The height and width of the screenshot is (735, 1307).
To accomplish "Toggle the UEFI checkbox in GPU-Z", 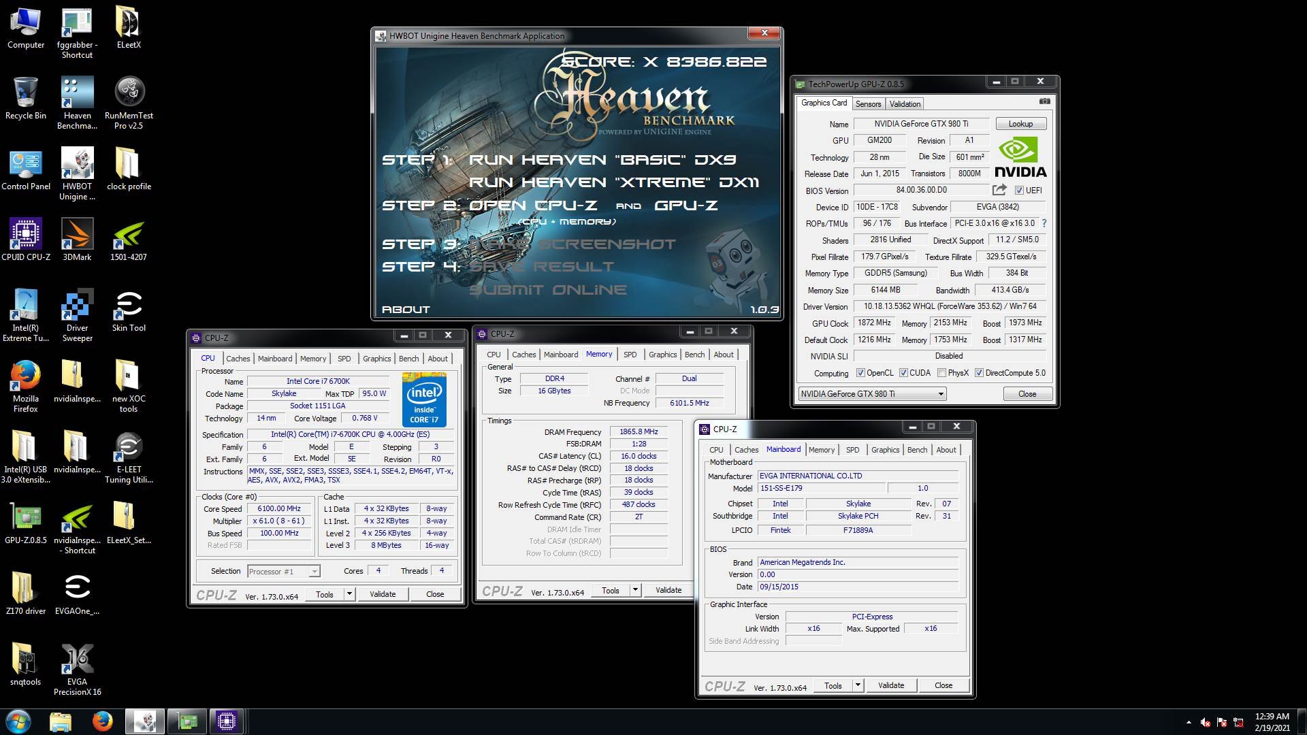I will pos(1019,191).
